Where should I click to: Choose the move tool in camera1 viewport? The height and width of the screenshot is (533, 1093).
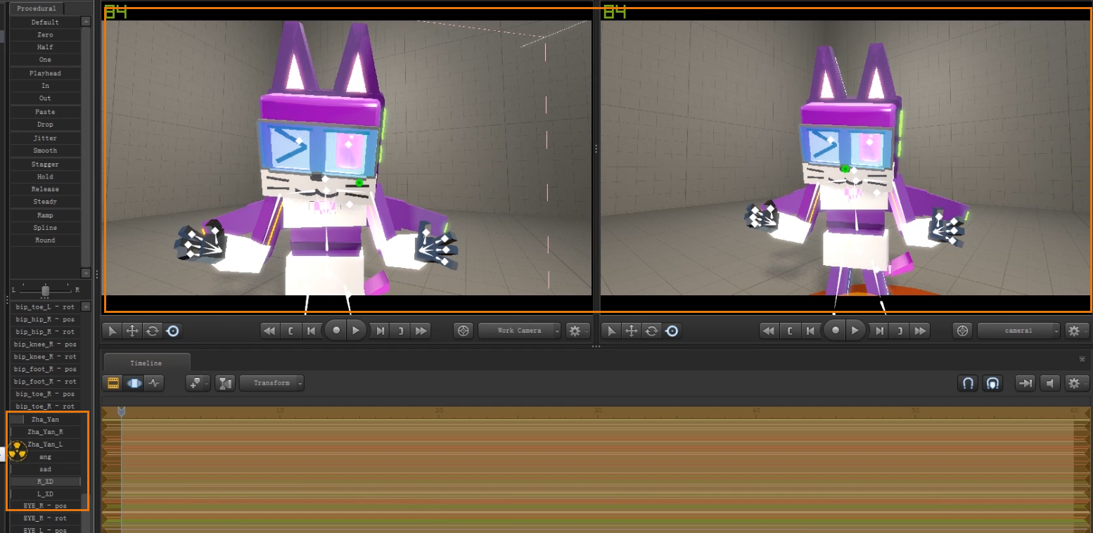(632, 330)
